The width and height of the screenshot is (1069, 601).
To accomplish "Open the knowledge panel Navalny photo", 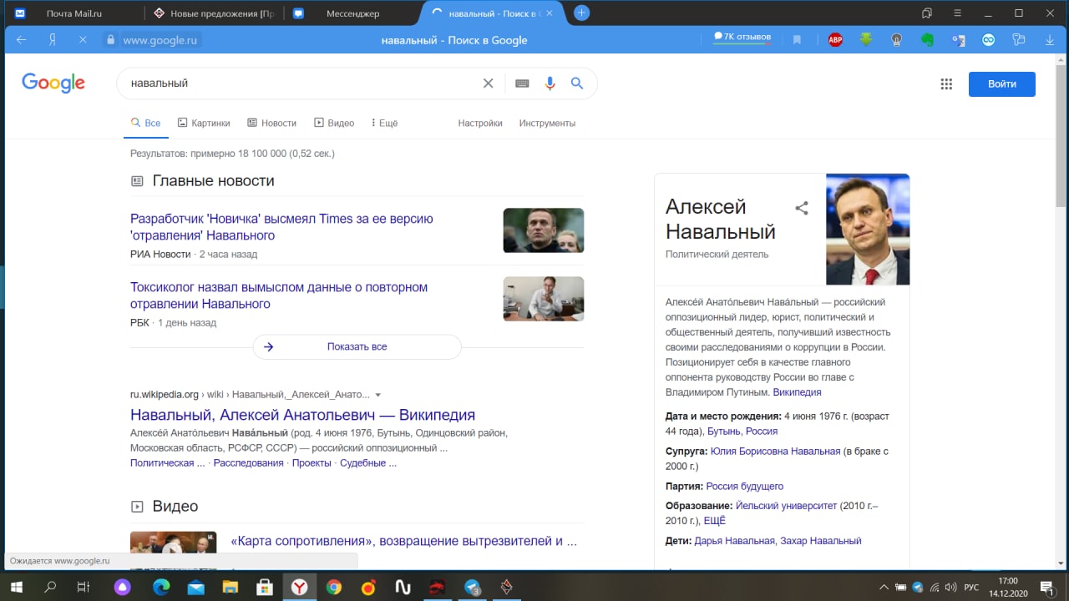I will [868, 230].
